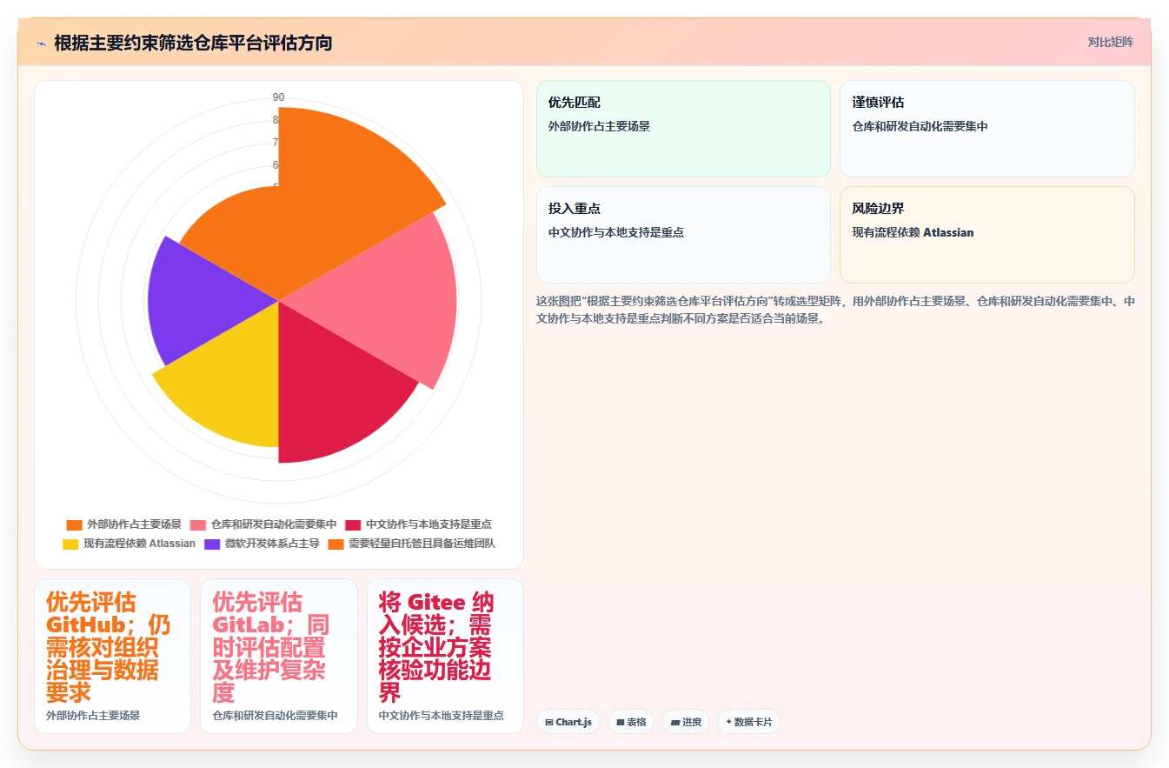Click the lightning icon beside the page title

tap(41, 43)
